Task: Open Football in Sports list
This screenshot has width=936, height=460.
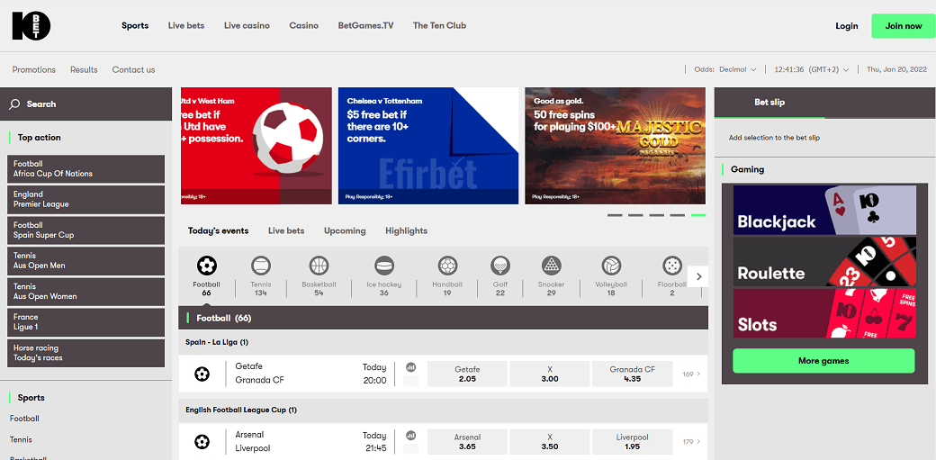Action: (24, 419)
